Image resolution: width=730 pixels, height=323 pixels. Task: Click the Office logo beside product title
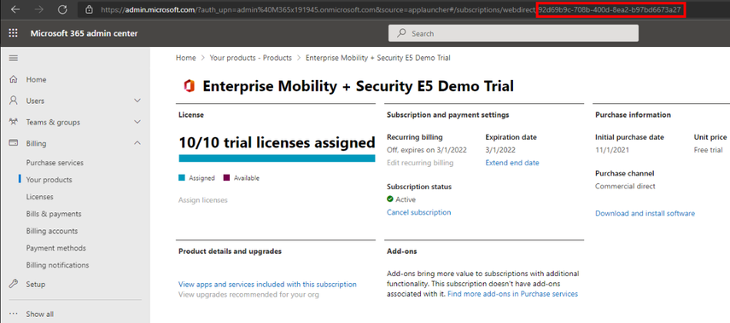point(189,86)
